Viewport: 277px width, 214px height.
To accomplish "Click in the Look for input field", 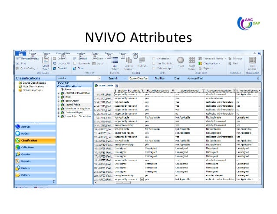I will (x=87, y=79).
